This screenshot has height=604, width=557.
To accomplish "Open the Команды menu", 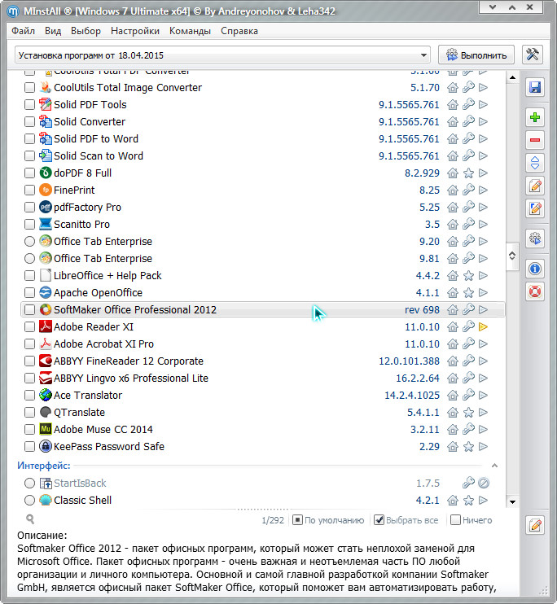I will [190, 31].
